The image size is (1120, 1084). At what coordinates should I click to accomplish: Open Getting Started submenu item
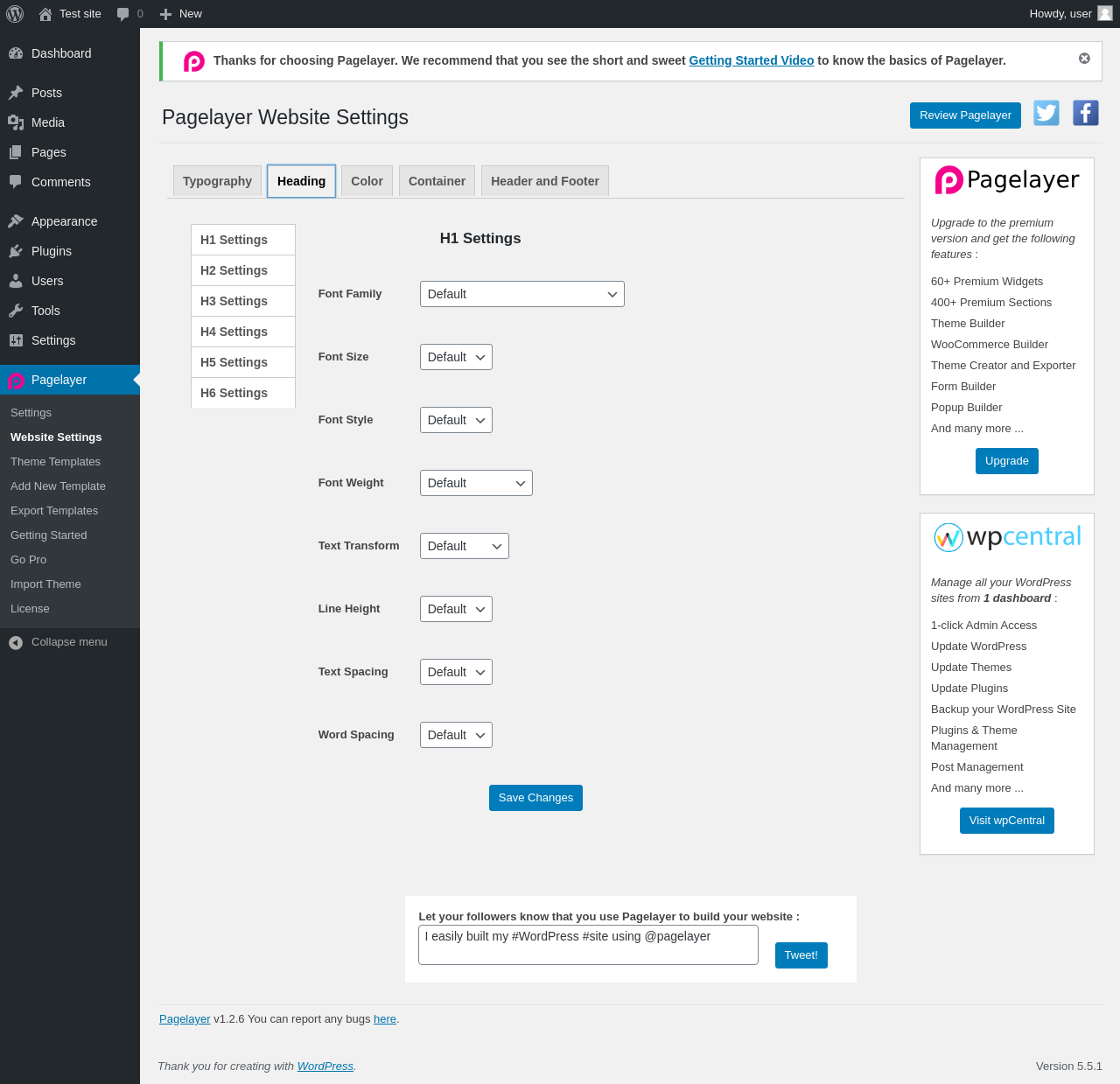click(48, 535)
